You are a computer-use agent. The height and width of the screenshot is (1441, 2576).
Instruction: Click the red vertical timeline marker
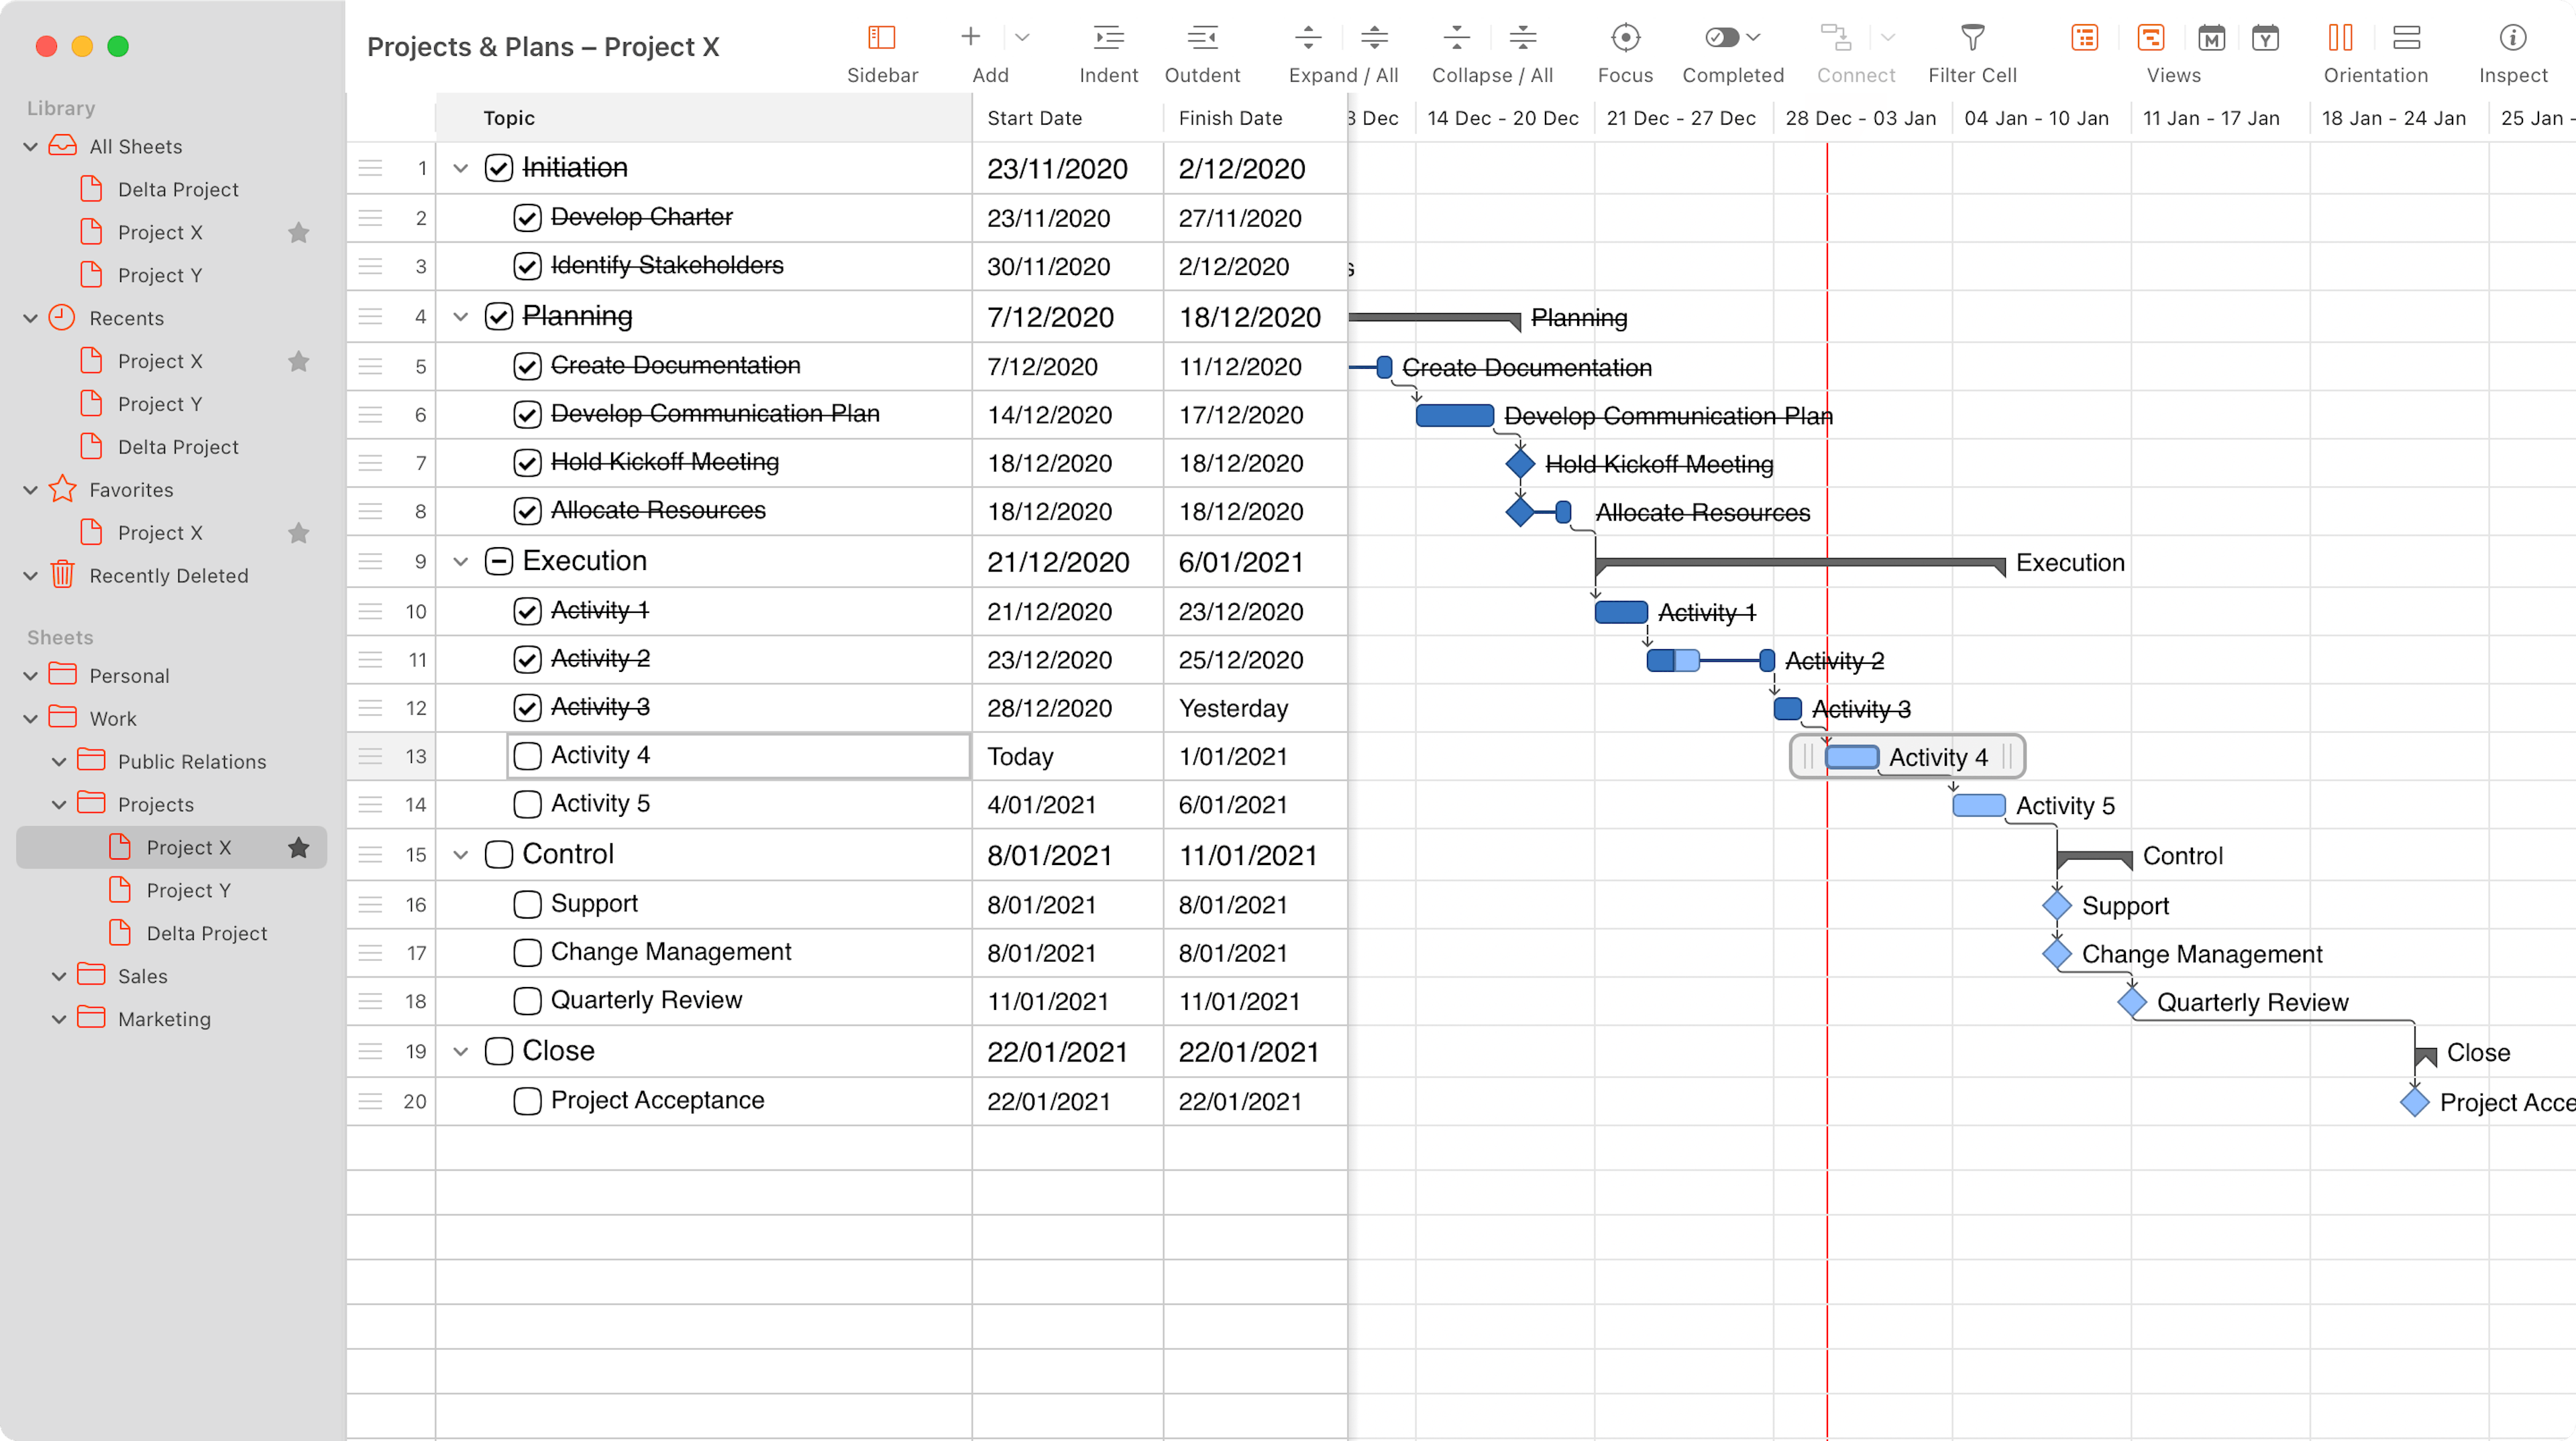click(x=1827, y=707)
